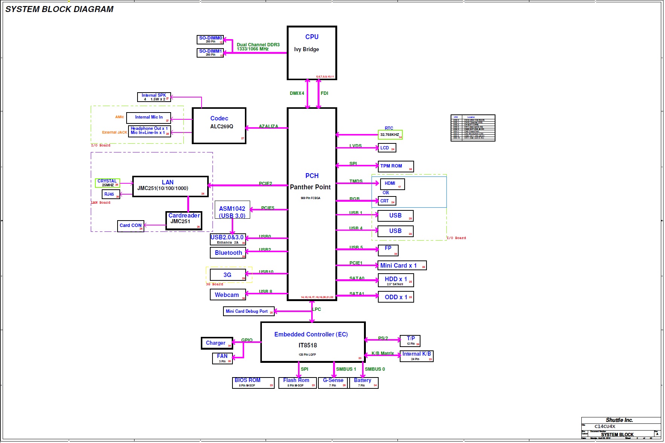Click the LAN JMC251 block

(x=170, y=186)
